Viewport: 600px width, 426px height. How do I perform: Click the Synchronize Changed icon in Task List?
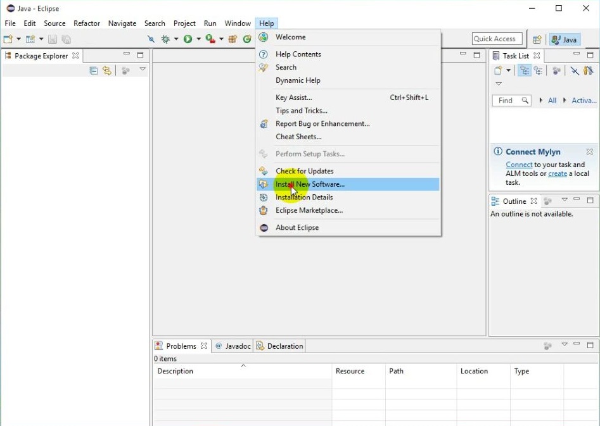click(588, 70)
